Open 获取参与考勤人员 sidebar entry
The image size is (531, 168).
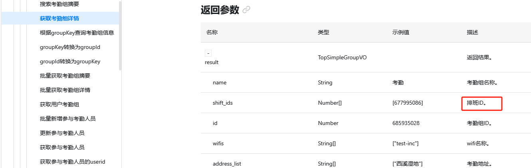62,147
